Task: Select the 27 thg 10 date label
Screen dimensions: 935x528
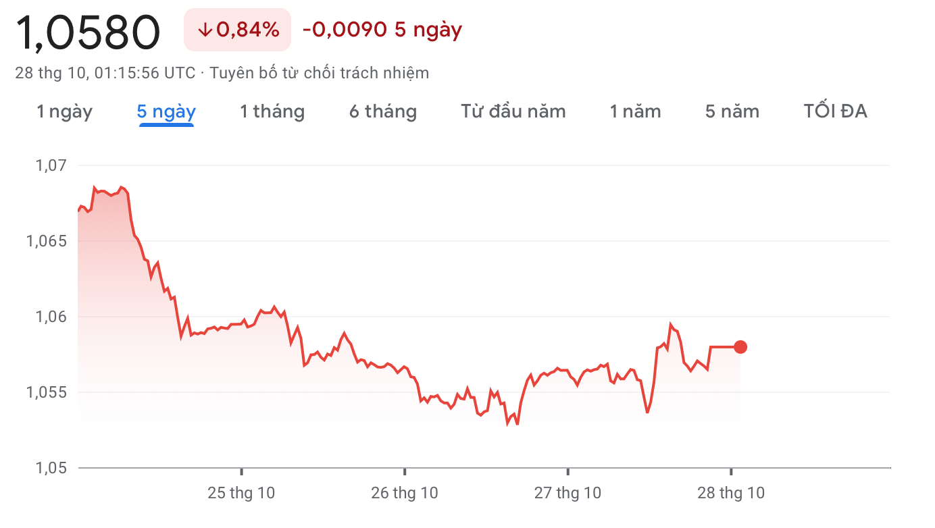Action: point(568,494)
